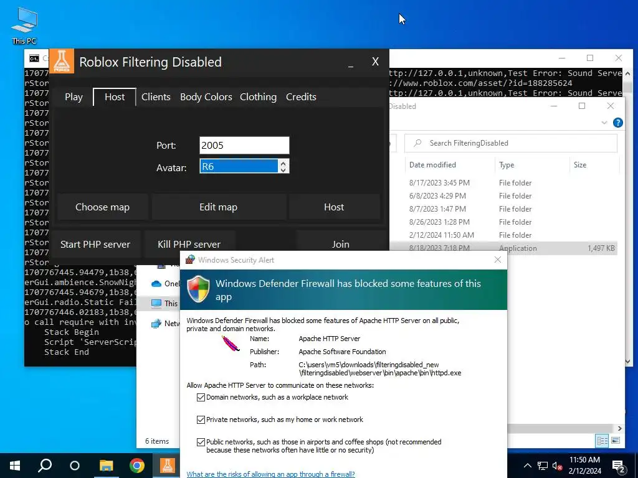Uncheck Private networks checkbox
This screenshot has height=478, width=638.
[201, 420]
